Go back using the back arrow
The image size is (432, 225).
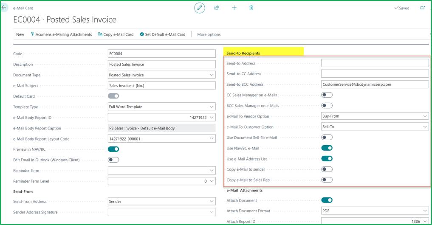(4, 8)
